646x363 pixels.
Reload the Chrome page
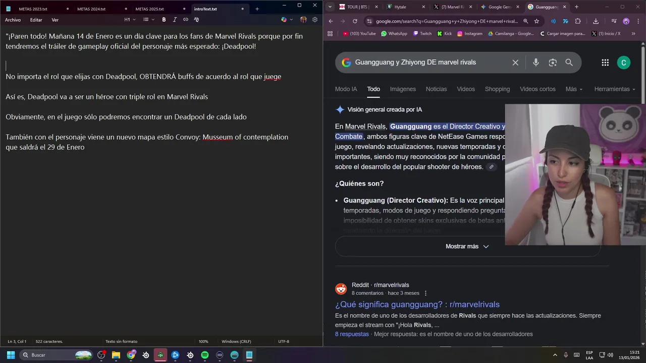pos(355,21)
